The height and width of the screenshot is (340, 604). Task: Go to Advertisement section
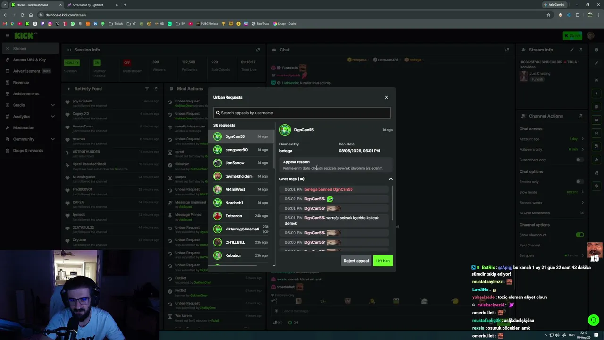coord(30,71)
